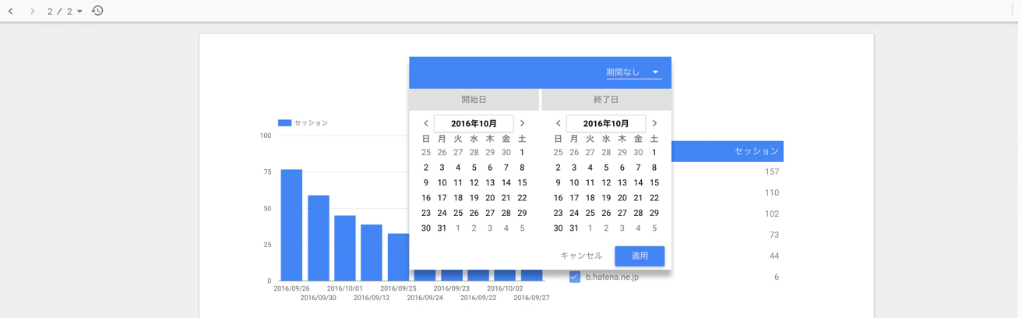
Task: Click the キャンセル button
Action: point(581,256)
